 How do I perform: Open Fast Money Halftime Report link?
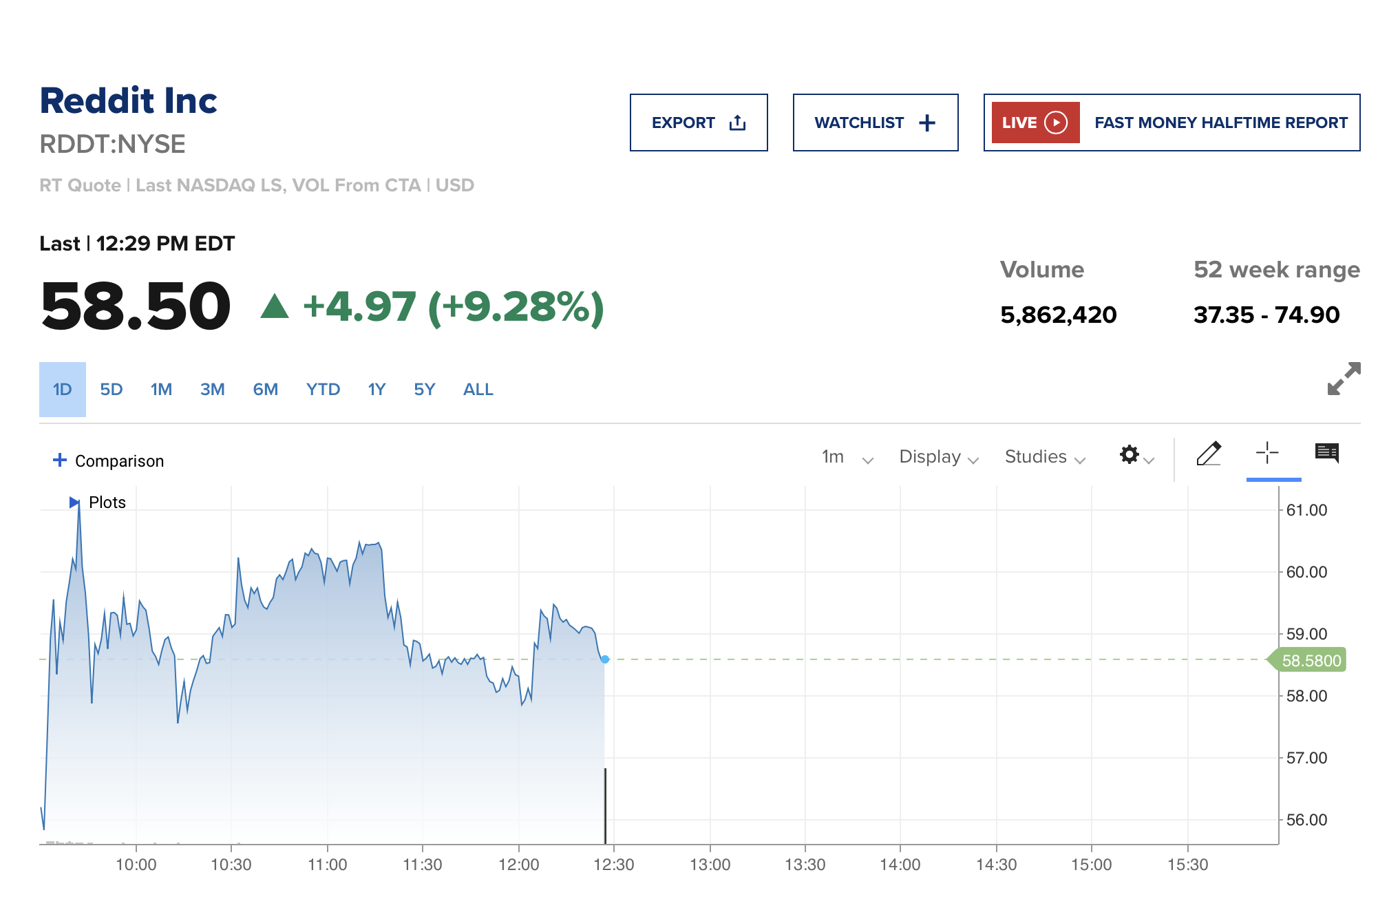pyautogui.click(x=1220, y=123)
